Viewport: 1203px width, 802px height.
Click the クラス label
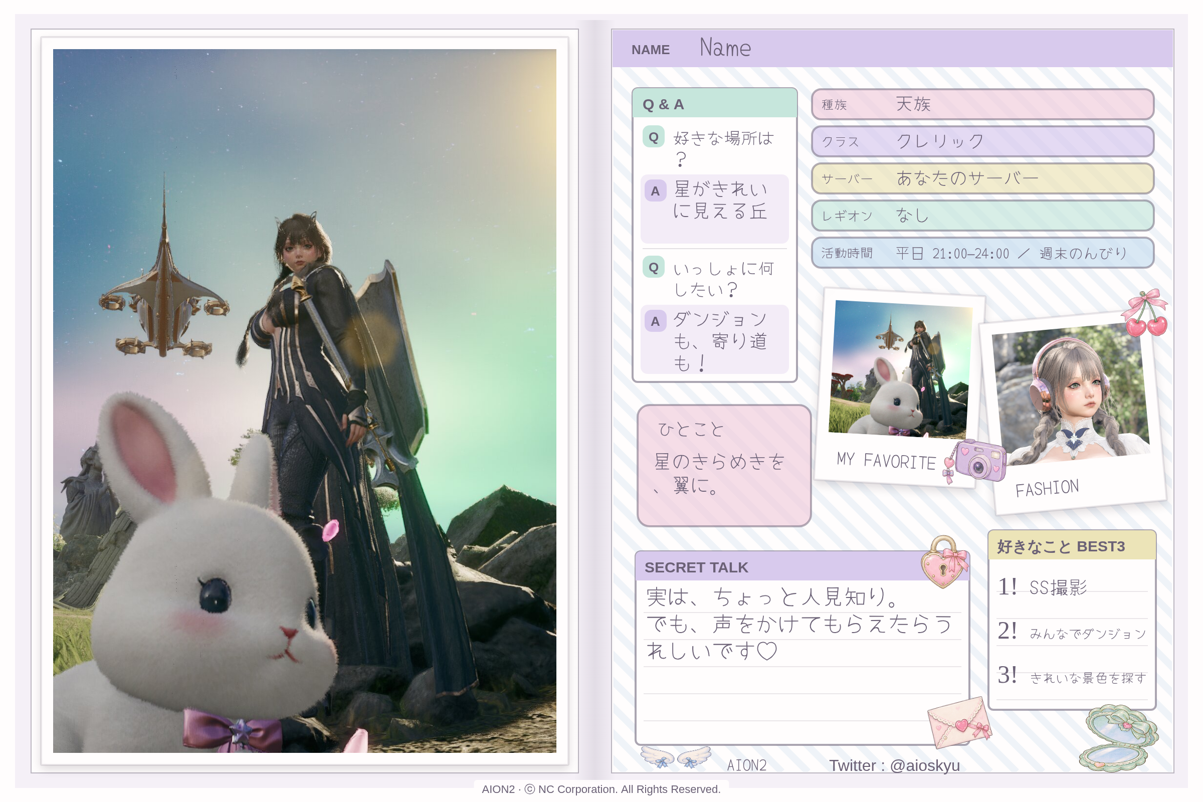pyautogui.click(x=840, y=142)
